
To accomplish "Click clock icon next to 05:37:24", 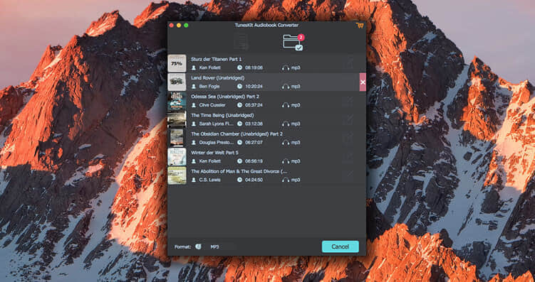I will [239, 105].
